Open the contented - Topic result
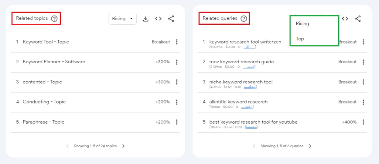This screenshot has width=379, height=164. point(42,82)
